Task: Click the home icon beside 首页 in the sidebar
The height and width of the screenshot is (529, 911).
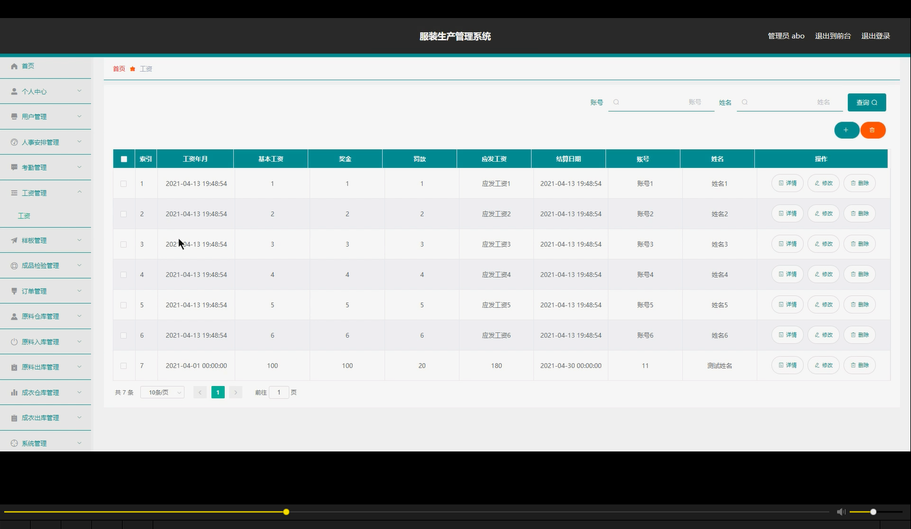Action: coord(14,66)
